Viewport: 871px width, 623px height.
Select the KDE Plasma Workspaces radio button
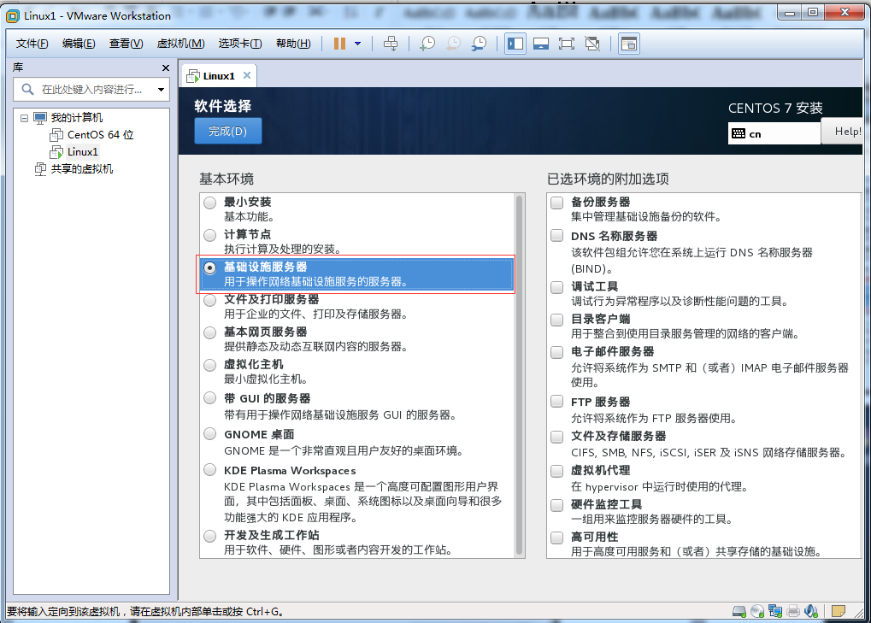pos(210,470)
